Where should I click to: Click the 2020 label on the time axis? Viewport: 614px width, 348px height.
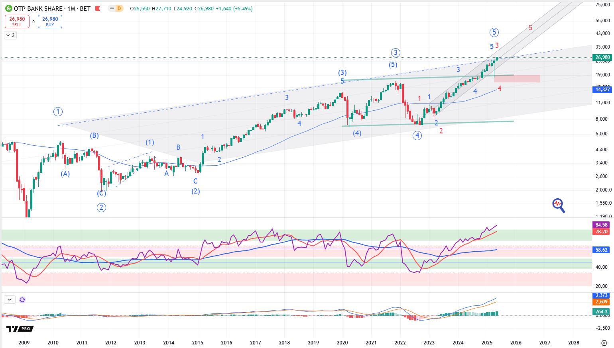point(342,343)
